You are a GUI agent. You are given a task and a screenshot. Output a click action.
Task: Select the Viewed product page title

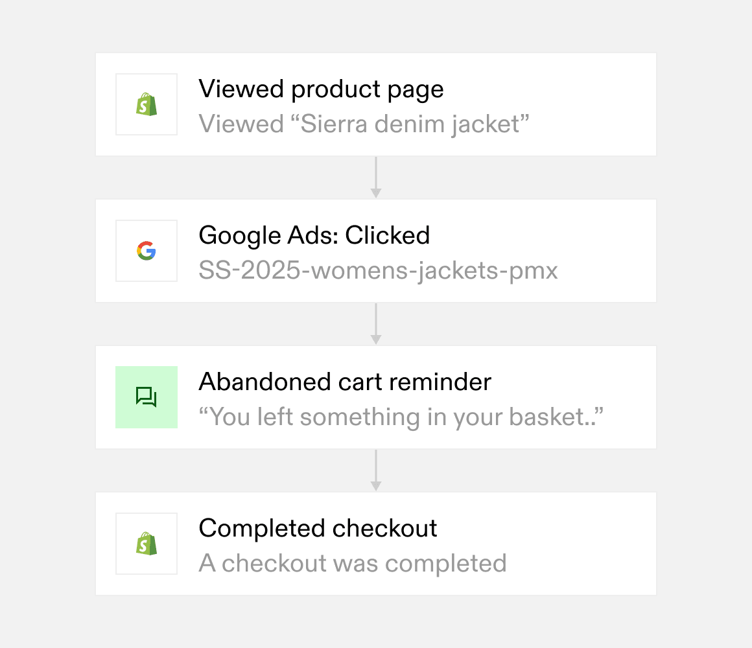[x=321, y=89]
